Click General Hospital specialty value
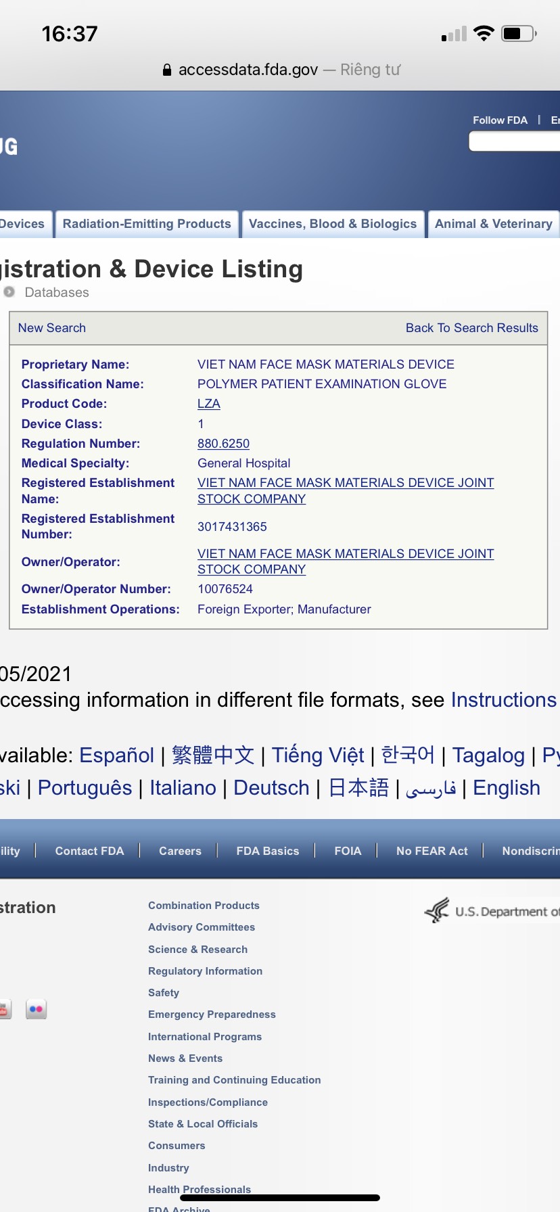 click(x=244, y=463)
